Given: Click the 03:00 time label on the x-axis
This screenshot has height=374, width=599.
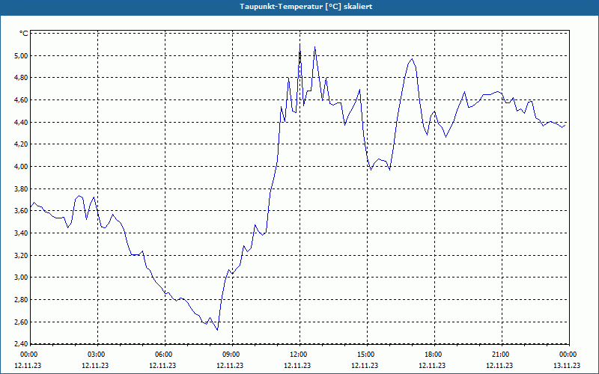Looking at the screenshot, I should (97, 355).
